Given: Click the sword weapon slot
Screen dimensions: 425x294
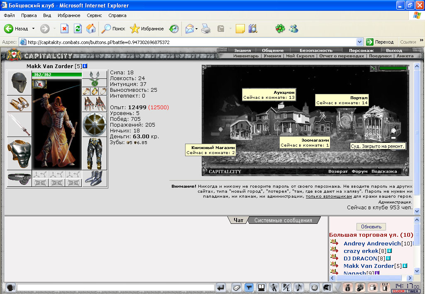Looking at the screenshot, I should pos(19,125).
